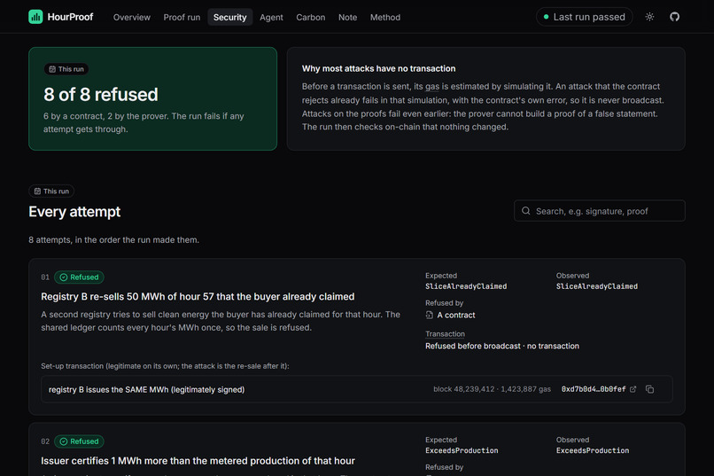Click calendar icon in 'This run' above Every attempt

click(x=37, y=191)
